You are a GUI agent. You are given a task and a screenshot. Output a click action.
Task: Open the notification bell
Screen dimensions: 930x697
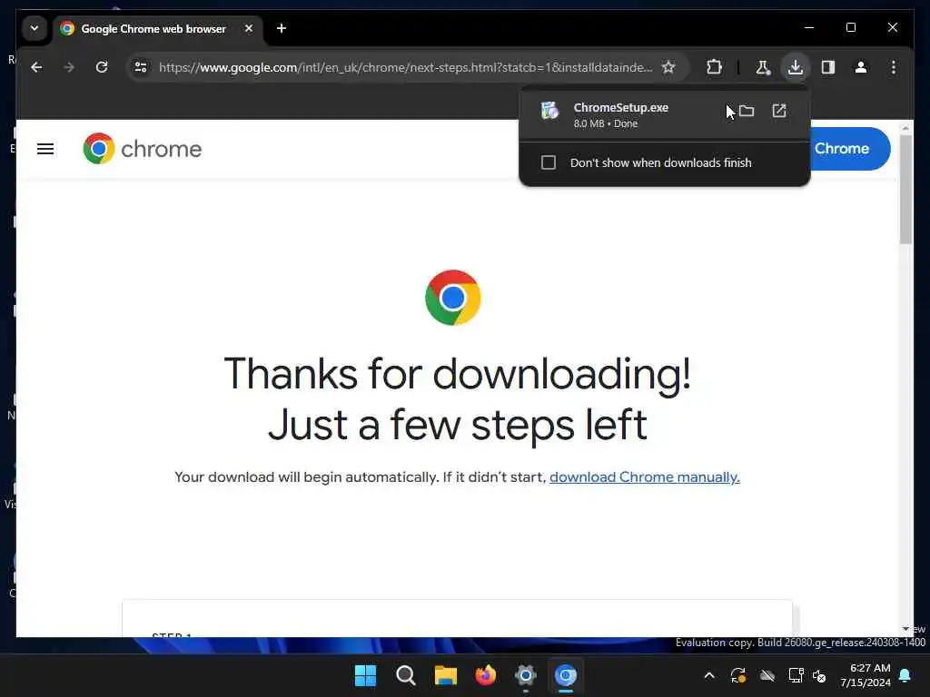click(905, 675)
